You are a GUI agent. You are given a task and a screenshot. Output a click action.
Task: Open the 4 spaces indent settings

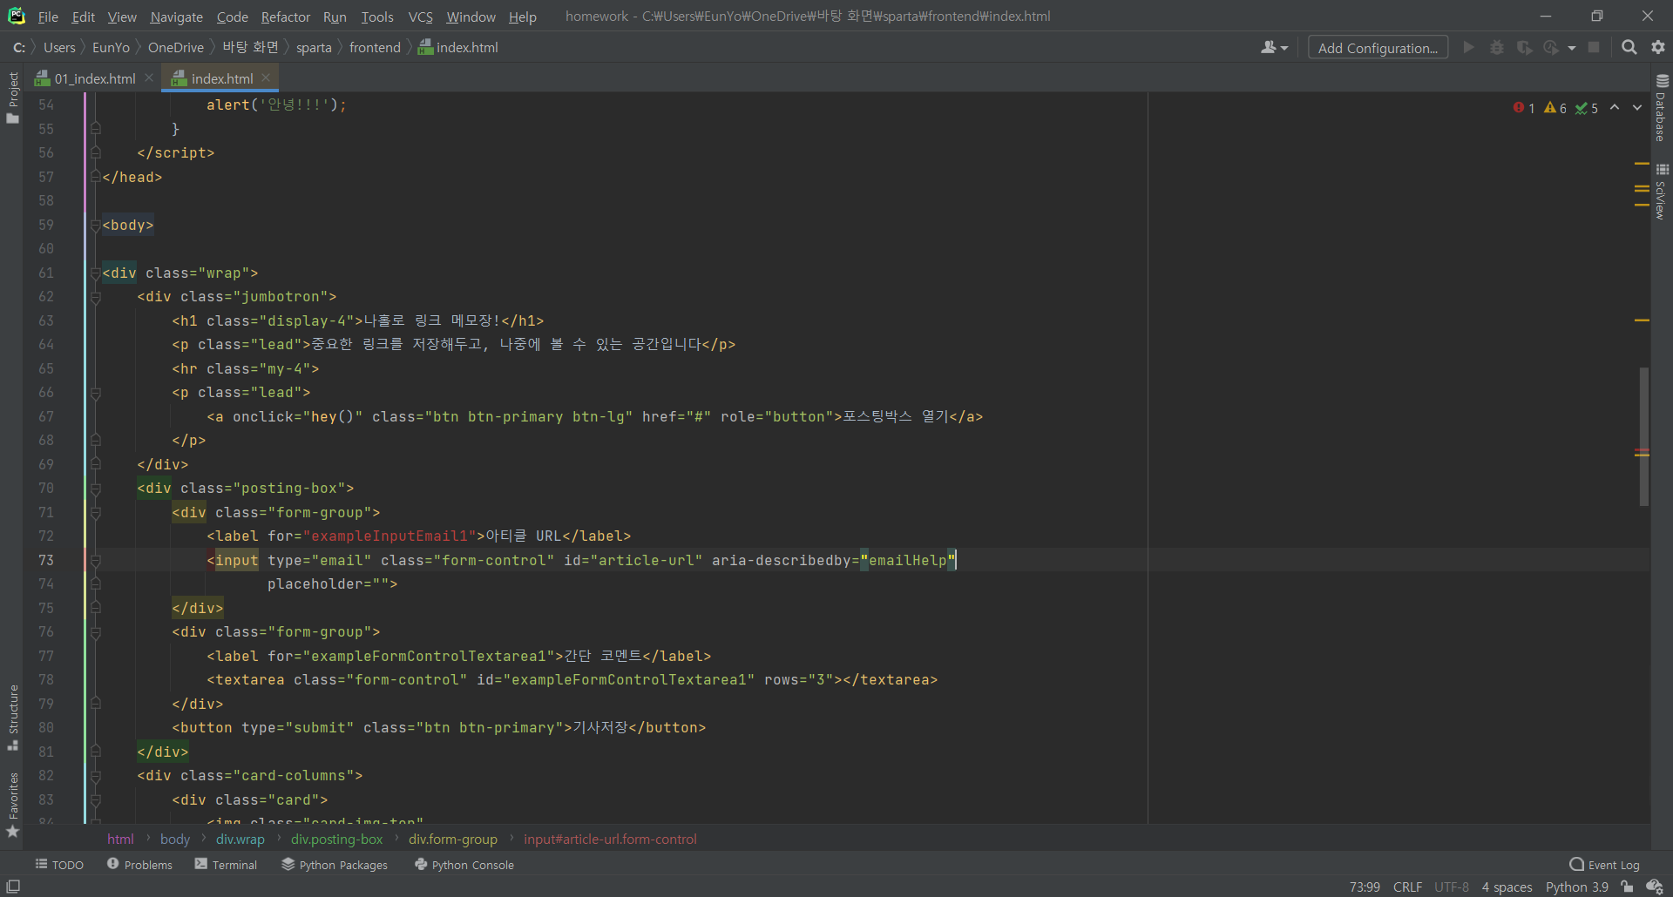coord(1507,887)
